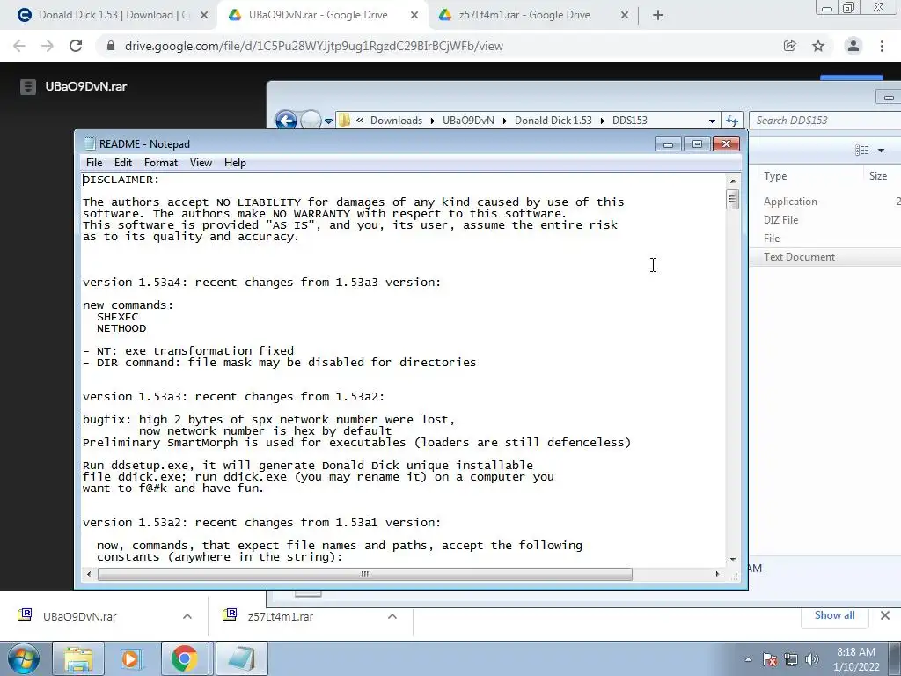Screen dimensions: 901x676
Task: Click Explorer's back arrow button
Action: 286,120
